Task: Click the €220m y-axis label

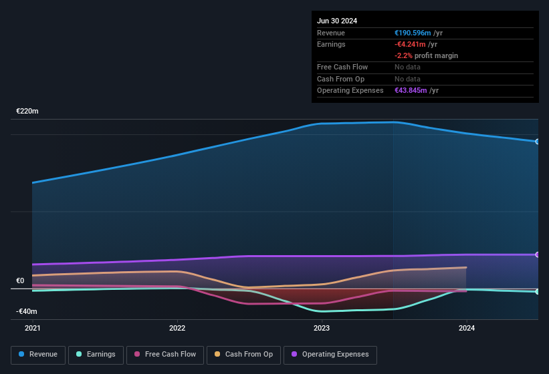Action: click(x=27, y=111)
